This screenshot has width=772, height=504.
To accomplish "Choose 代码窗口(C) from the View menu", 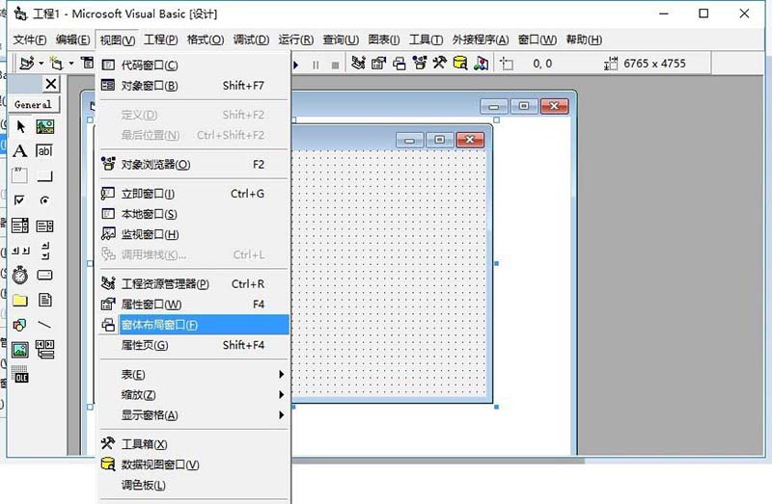I will click(x=195, y=65).
